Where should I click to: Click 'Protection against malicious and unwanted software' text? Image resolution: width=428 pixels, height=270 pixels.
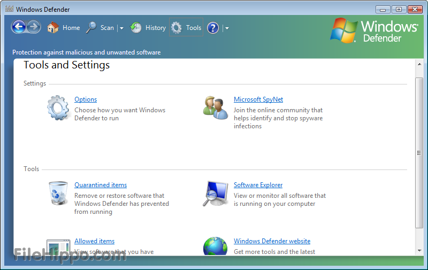click(x=87, y=52)
